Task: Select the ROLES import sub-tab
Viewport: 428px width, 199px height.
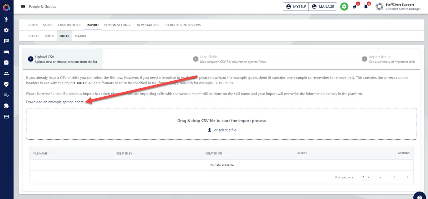Action: pyautogui.click(x=49, y=36)
